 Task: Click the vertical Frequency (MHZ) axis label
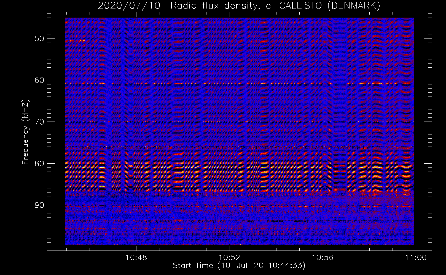click(25, 132)
